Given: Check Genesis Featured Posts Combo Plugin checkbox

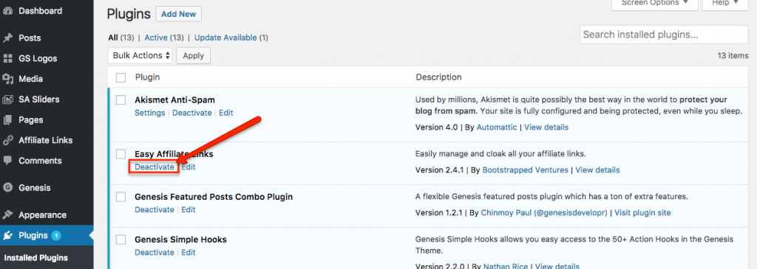Looking at the screenshot, I should pos(120,197).
